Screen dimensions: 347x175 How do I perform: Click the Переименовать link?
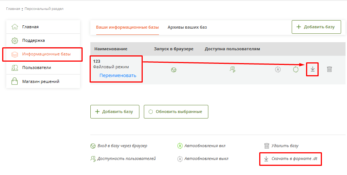tap(118, 75)
